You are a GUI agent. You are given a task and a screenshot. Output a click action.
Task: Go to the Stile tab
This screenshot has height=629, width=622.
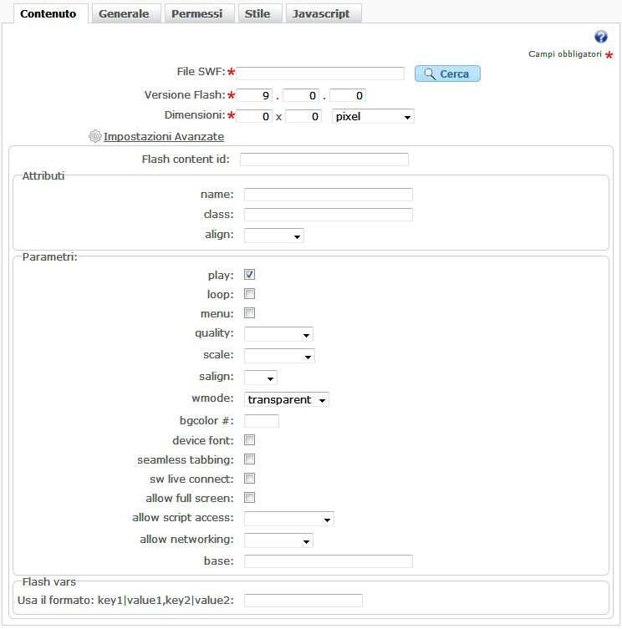pyautogui.click(x=257, y=13)
